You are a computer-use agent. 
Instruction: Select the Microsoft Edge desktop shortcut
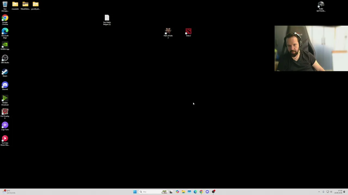tap(5, 34)
